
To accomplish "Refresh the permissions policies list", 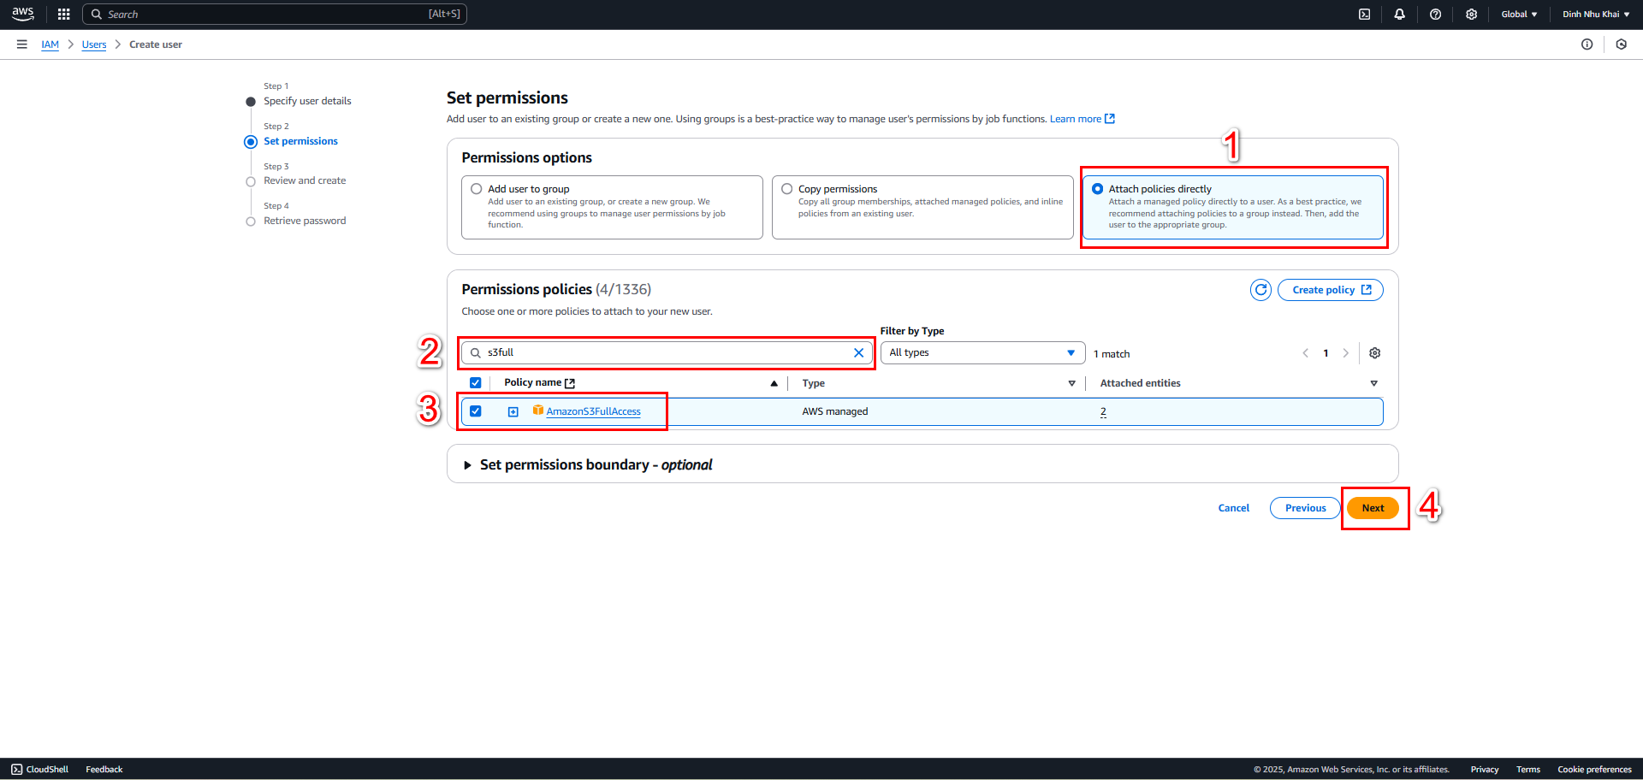I will click(x=1260, y=290).
